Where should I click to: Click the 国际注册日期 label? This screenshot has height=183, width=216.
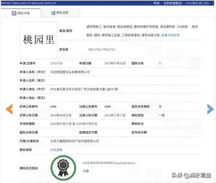29,132
